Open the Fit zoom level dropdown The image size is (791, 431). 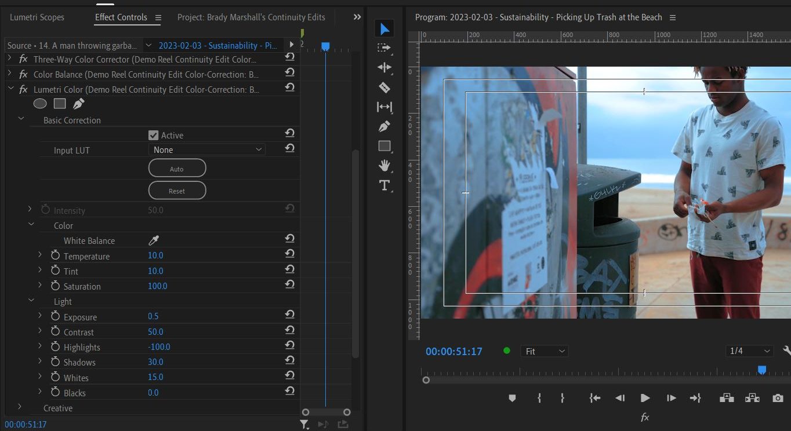click(544, 351)
